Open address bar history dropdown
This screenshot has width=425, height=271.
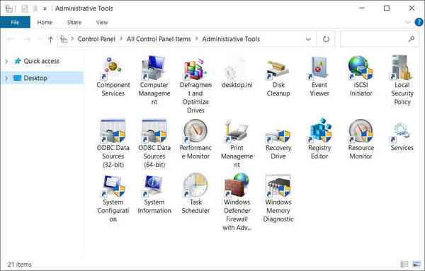(308, 39)
